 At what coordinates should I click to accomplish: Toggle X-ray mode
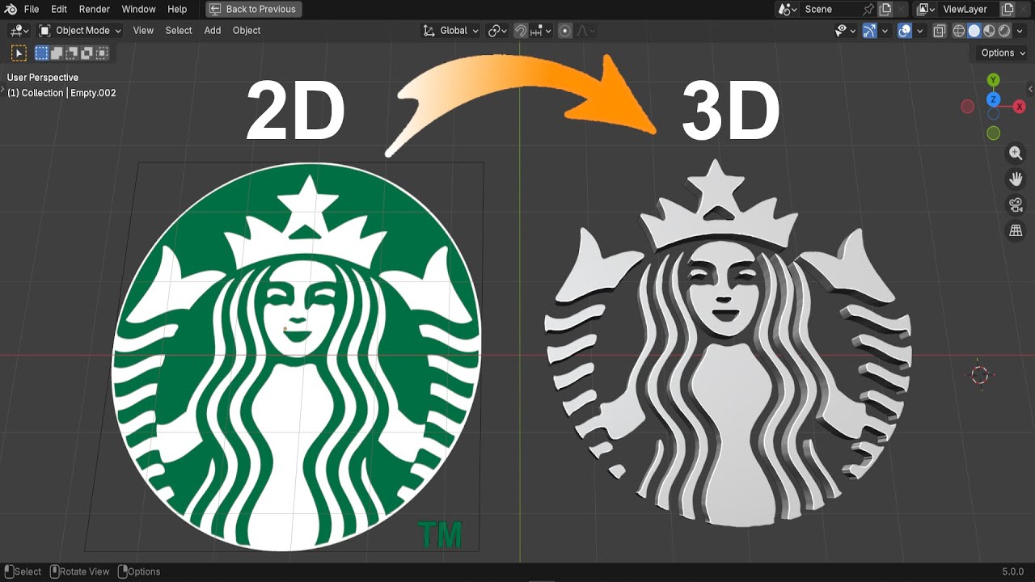pos(940,30)
